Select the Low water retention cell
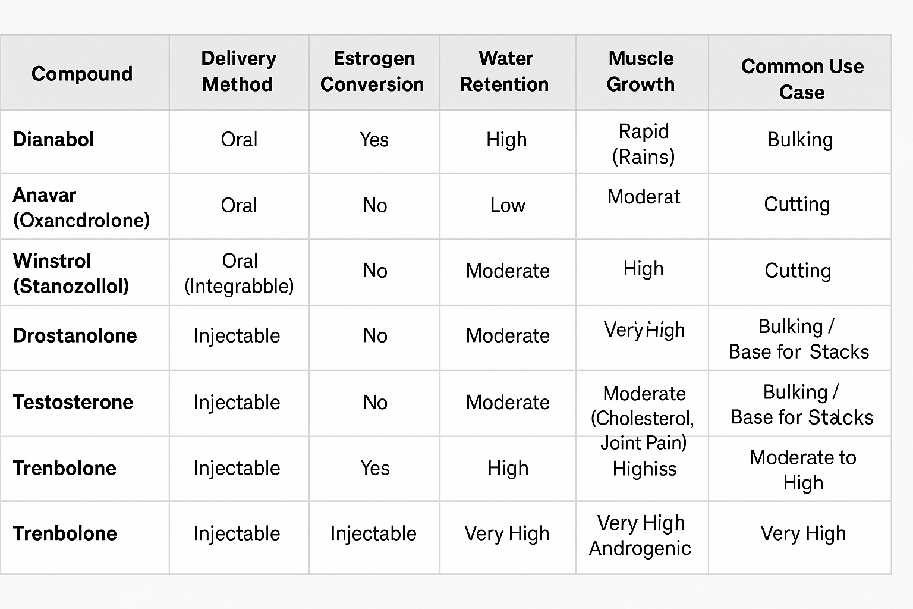Screen dimensions: 913x609 tap(508, 206)
